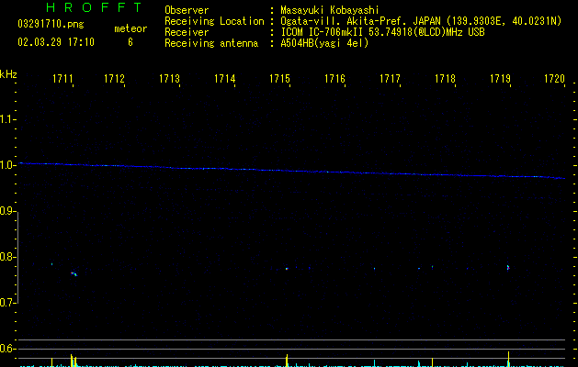Click the meteor echo below 1719

coord(508,267)
